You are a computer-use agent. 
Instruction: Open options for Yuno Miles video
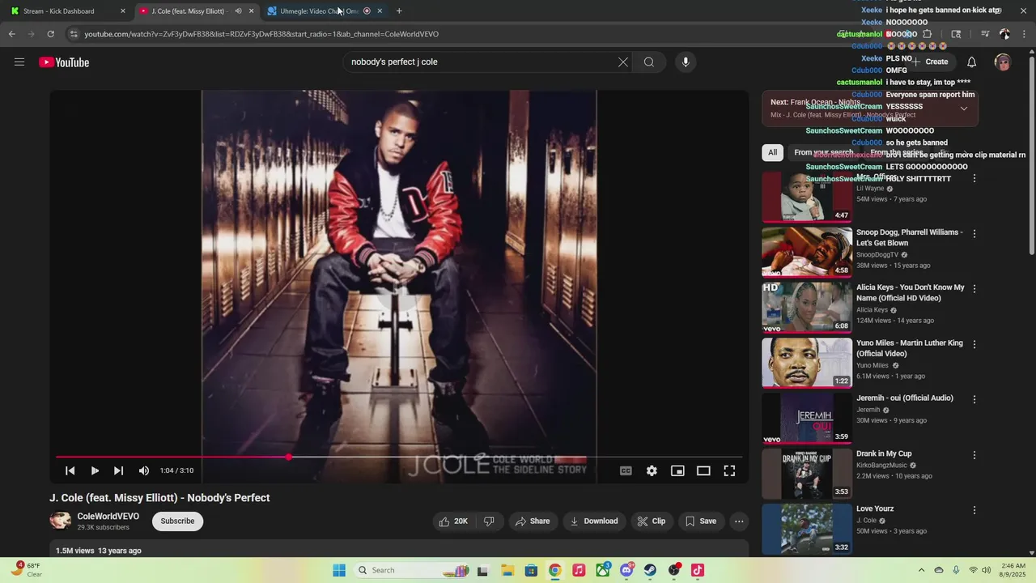coord(974,344)
